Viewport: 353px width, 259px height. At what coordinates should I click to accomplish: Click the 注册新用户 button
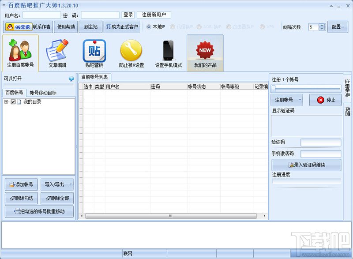tap(154, 15)
